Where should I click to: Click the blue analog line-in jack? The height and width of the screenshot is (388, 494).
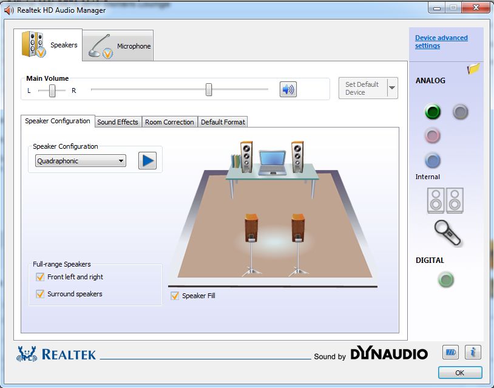pos(432,160)
